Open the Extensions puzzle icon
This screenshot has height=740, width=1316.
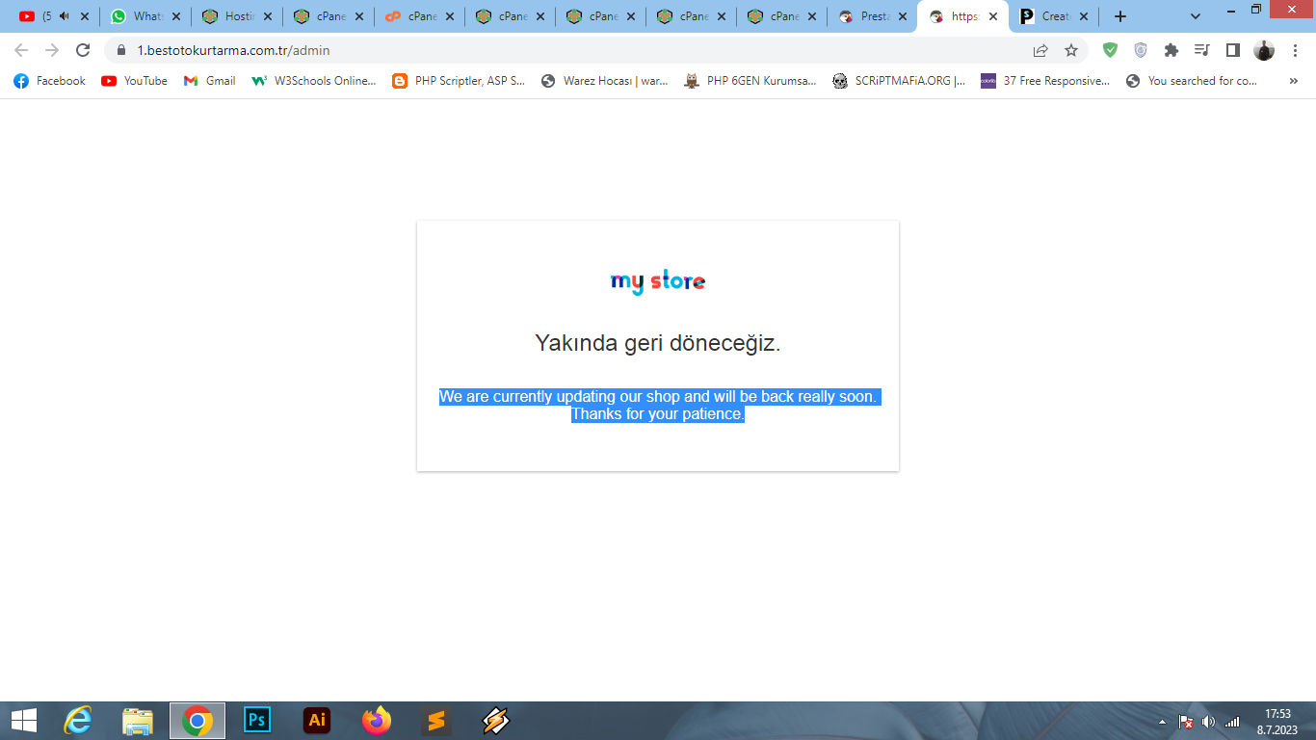click(1171, 50)
